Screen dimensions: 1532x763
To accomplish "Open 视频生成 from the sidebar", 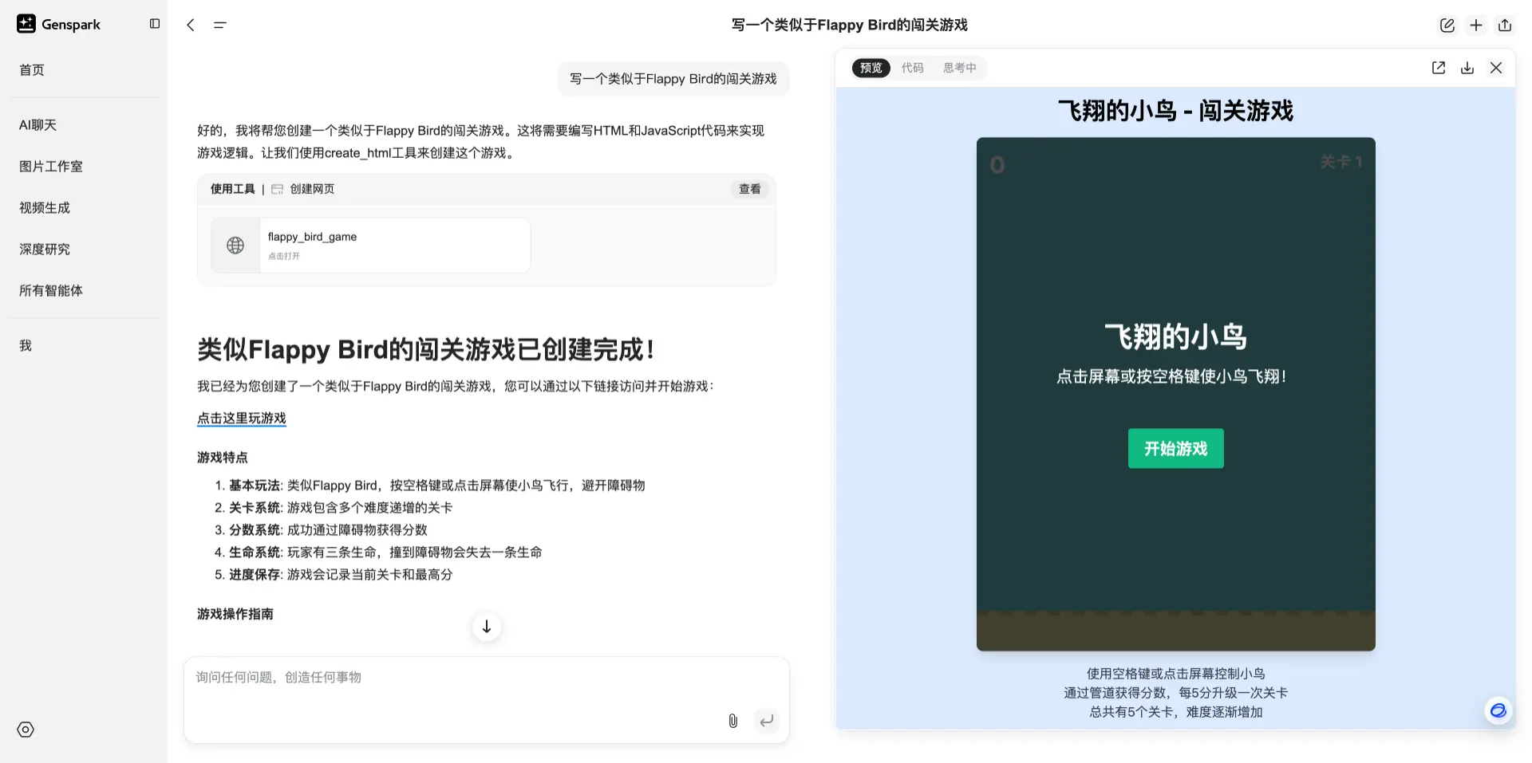I will [44, 207].
